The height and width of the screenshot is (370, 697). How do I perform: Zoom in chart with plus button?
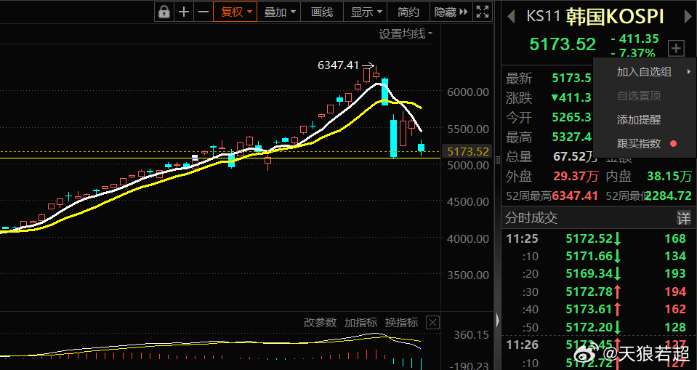[x=184, y=12]
